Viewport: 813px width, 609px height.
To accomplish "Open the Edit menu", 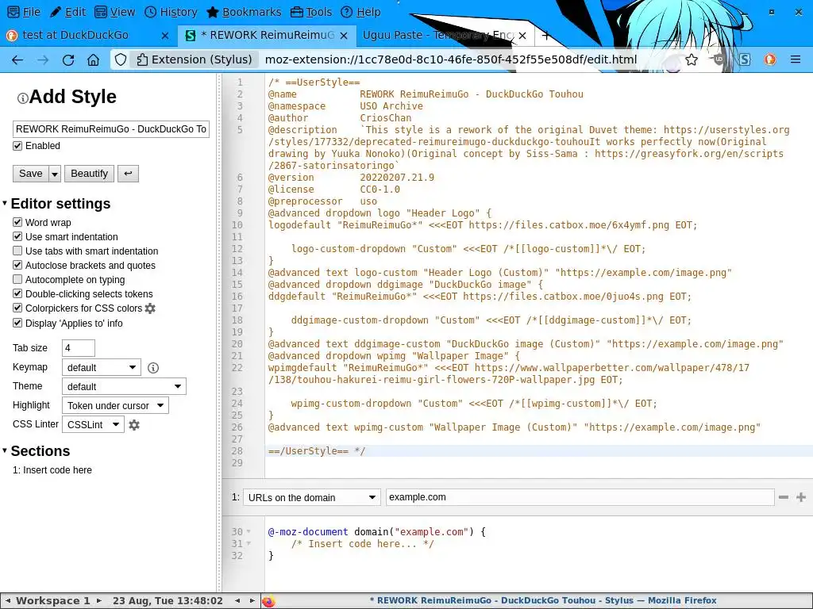I will [68, 12].
